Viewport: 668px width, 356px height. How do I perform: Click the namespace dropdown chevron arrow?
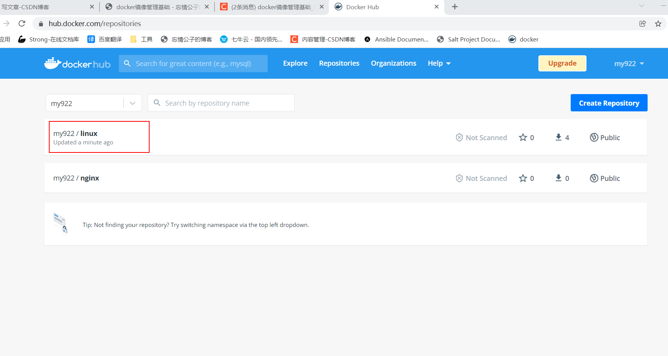click(133, 103)
